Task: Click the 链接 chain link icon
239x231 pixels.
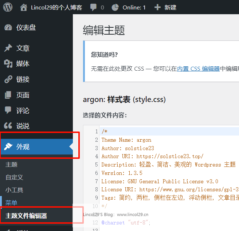Action: (8, 79)
